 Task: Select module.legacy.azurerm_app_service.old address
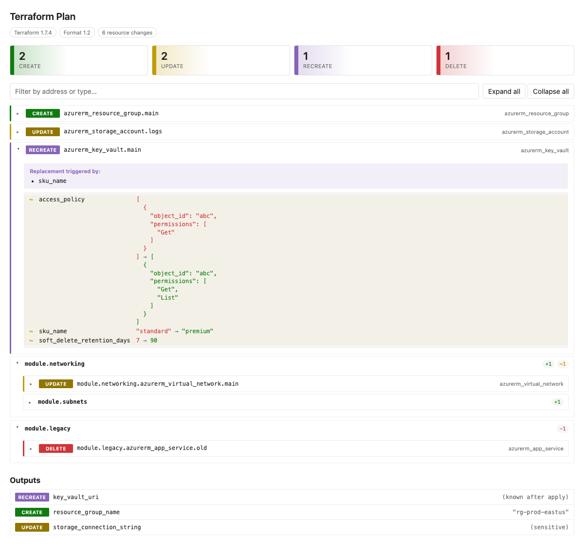142,448
